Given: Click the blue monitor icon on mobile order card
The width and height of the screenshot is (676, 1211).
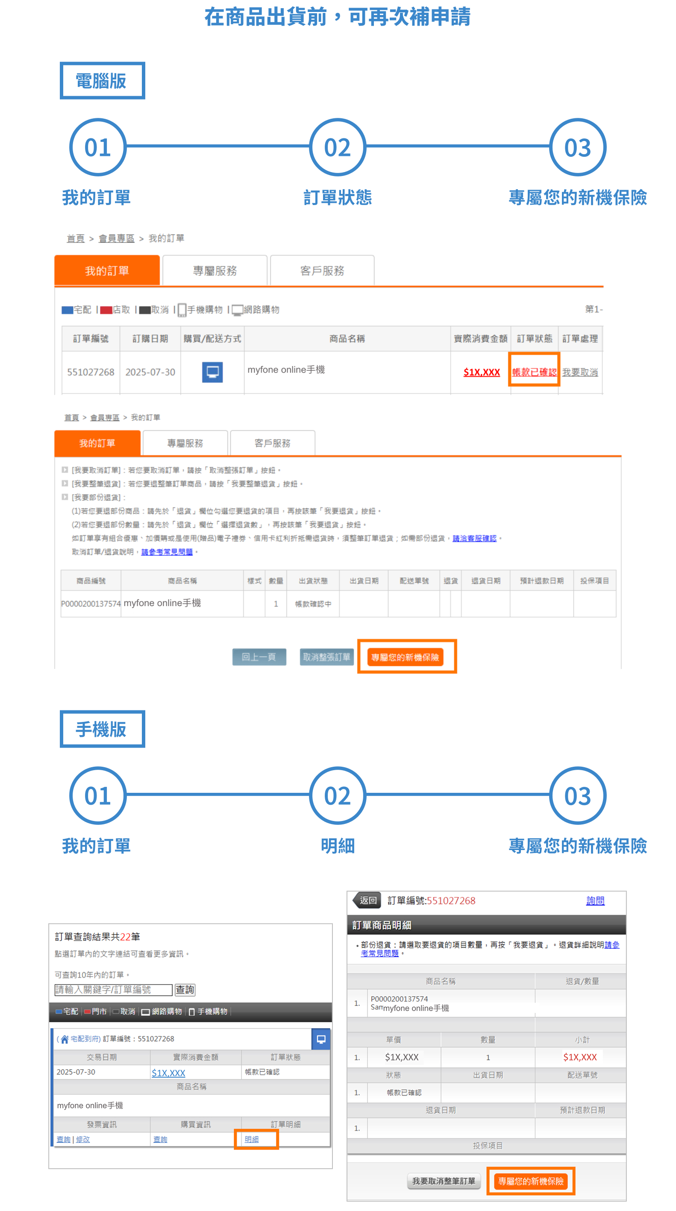Looking at the screenshot, I should coord(321,1039).
